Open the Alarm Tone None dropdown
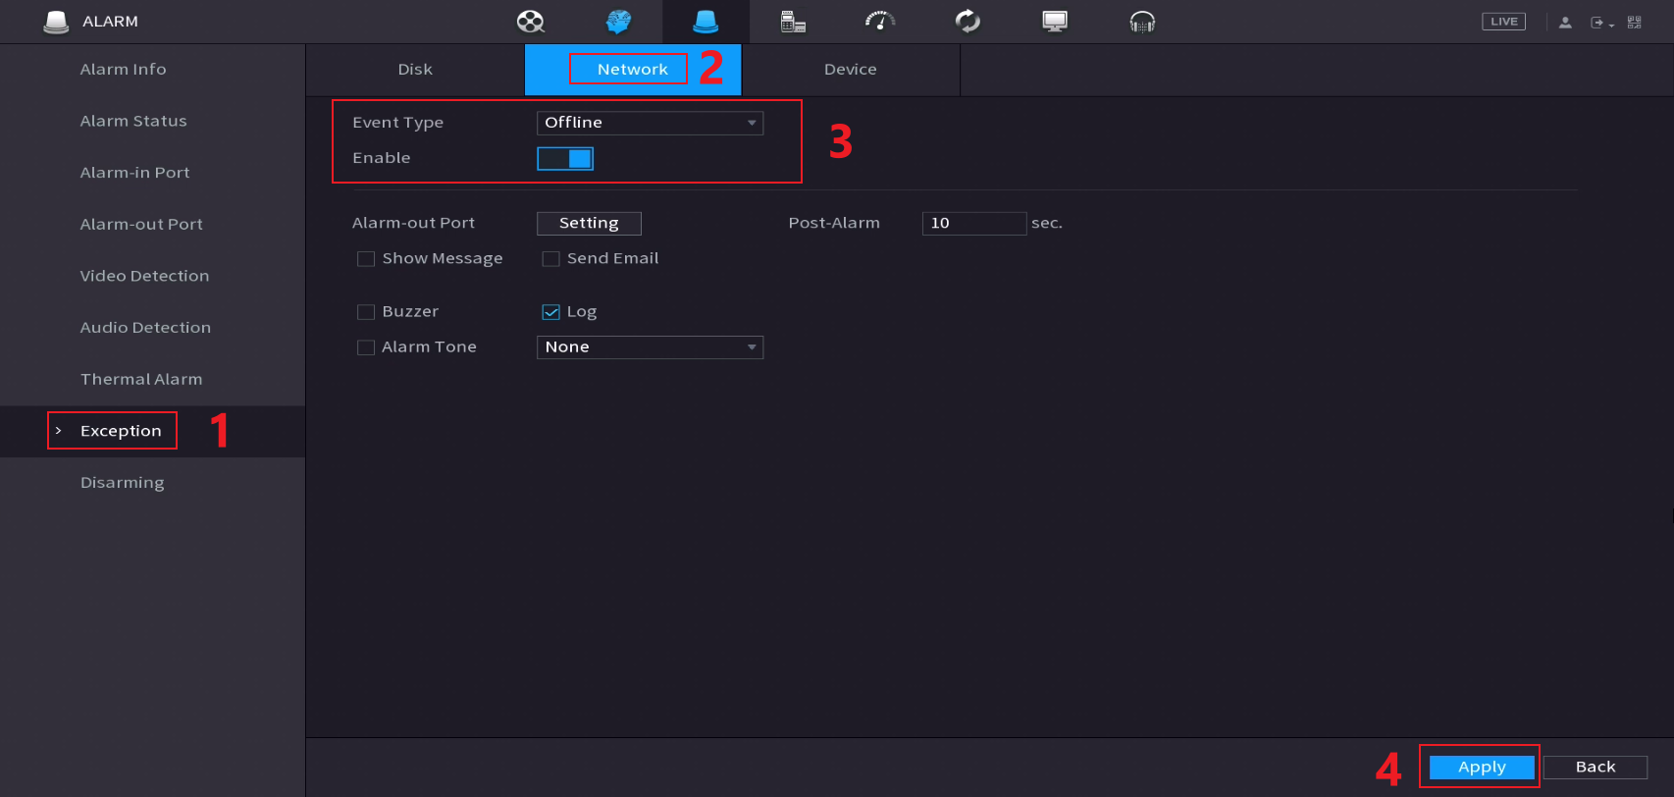 click(x=650, y=347)
